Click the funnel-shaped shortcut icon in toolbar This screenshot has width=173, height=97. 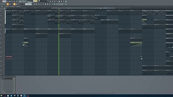[x=48, y=4]
